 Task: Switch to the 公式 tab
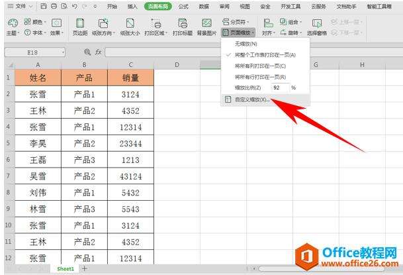pyautogui.click(x=183, y=7)
